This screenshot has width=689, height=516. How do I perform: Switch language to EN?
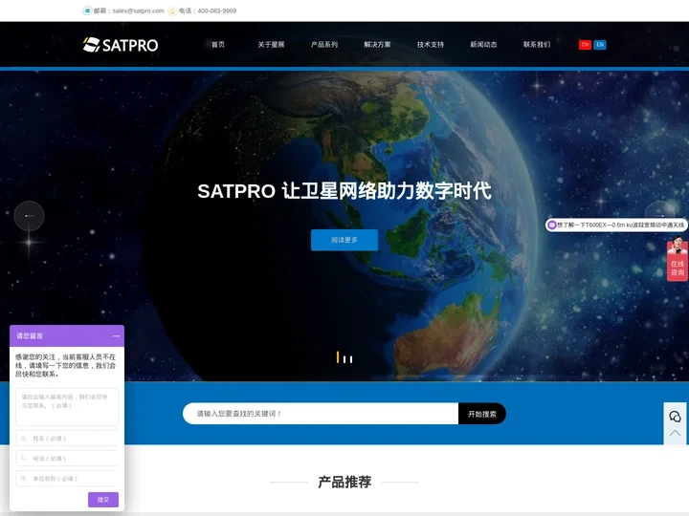click(x=600, y=45)
